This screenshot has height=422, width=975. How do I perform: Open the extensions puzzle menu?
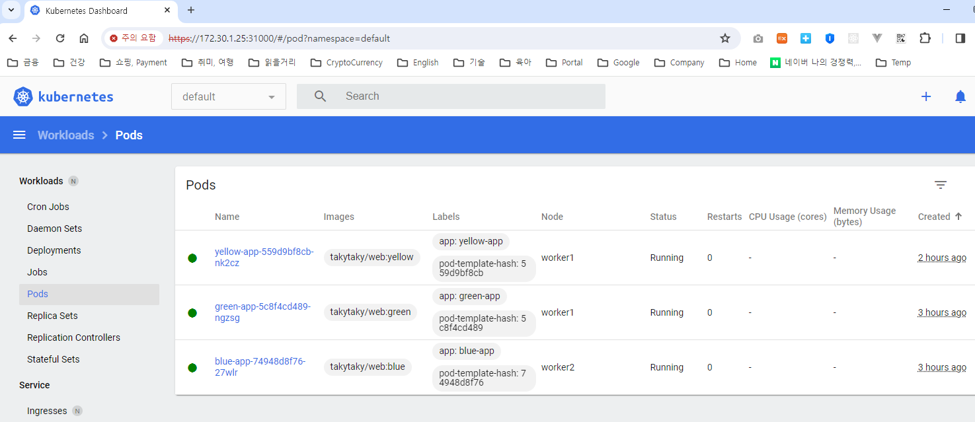[x=925, y=38]
